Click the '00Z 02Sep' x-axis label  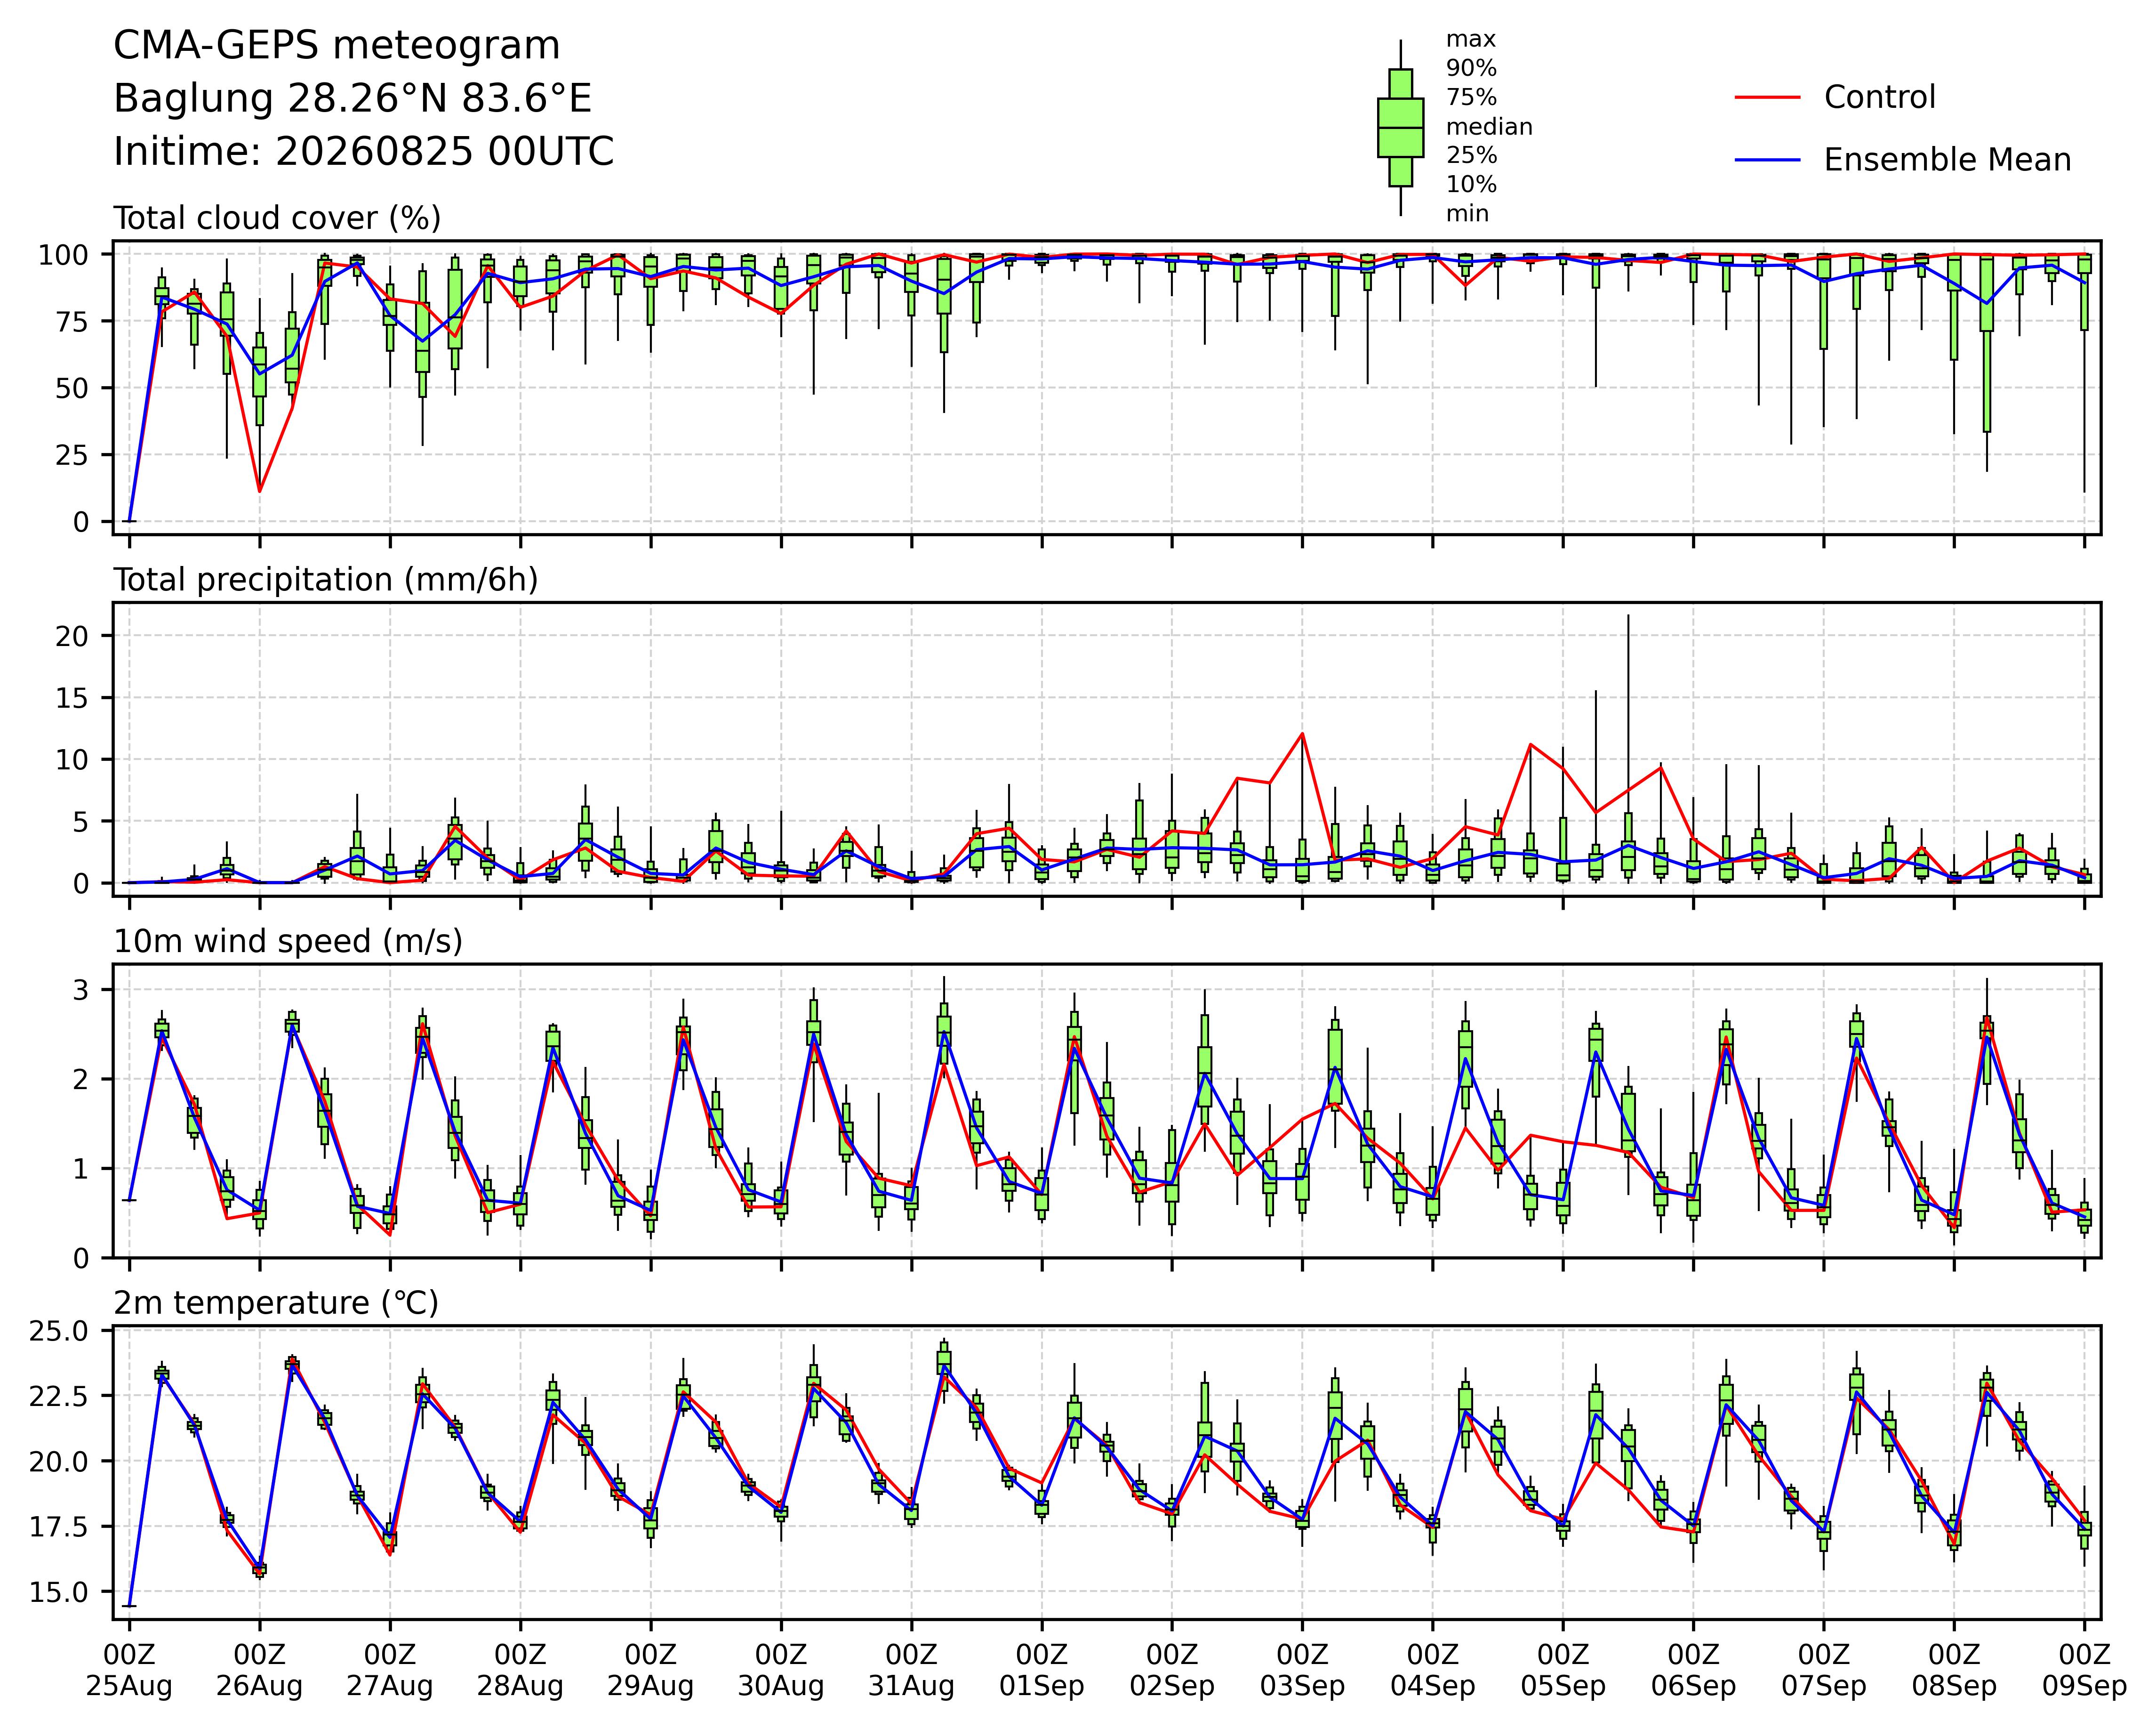(1172, 1670)
